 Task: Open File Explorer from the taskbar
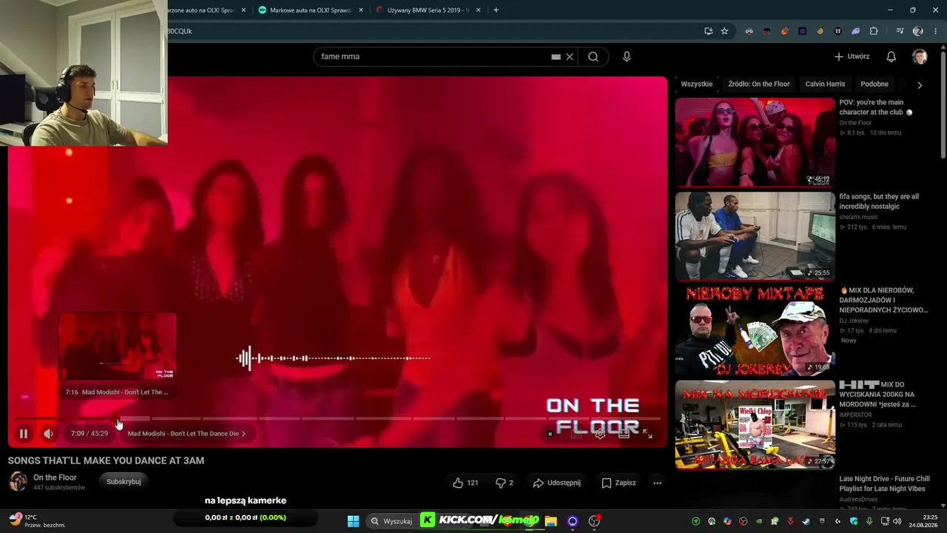pos(550,521)
